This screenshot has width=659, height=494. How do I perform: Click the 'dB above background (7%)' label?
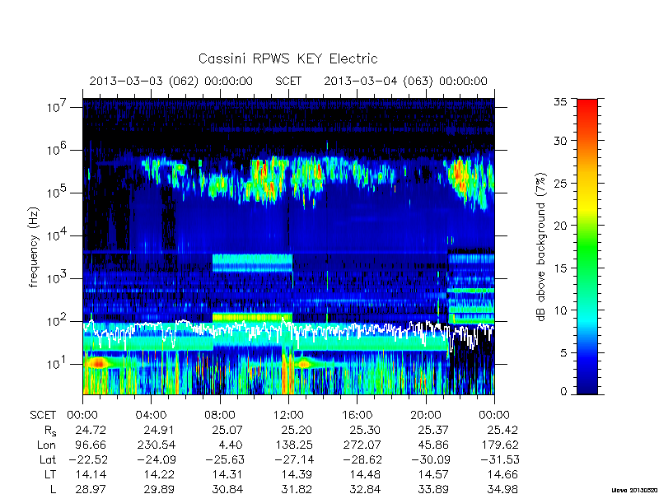pyautogui.click(x=541, y=247)
